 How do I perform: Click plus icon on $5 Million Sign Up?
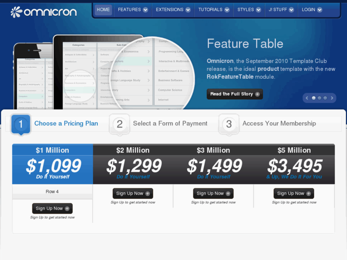click(x=308, y=194)
